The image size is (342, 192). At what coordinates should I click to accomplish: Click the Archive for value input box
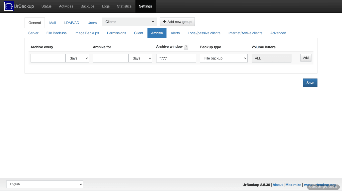[110, 58]
